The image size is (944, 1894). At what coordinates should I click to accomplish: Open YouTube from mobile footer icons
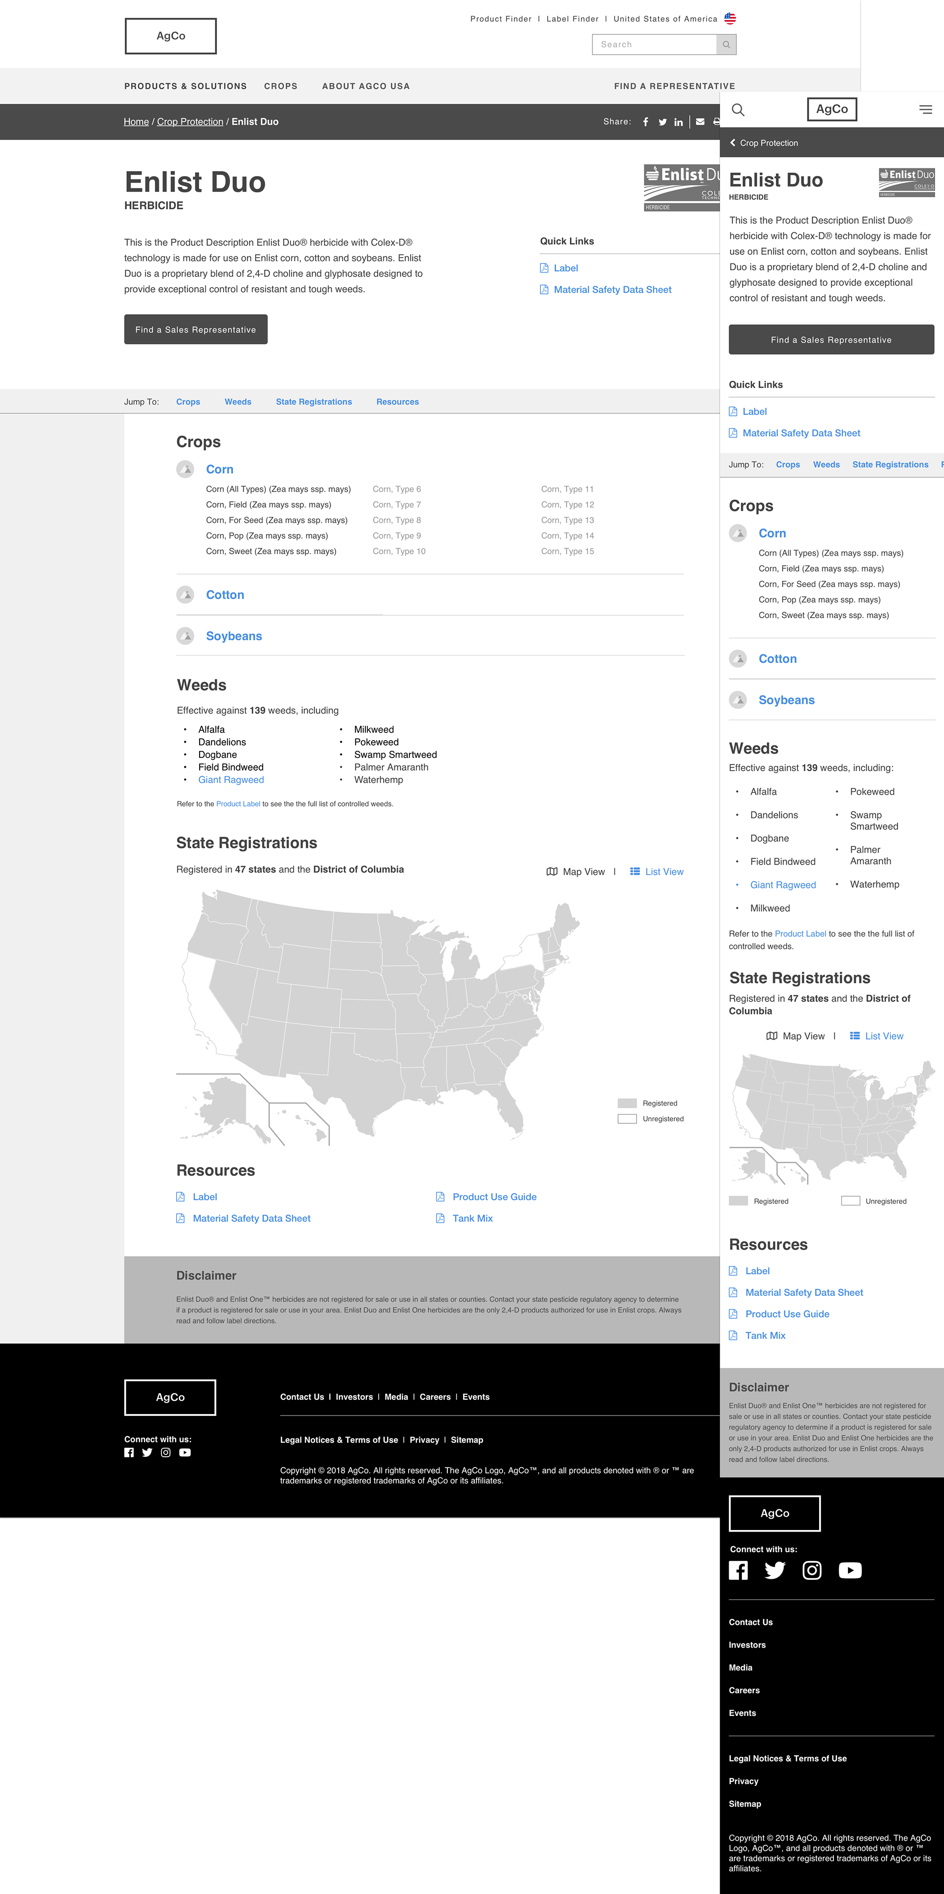point(850,1570)
